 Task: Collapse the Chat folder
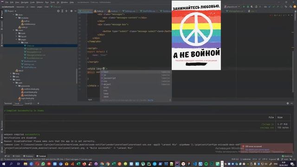tap(19, 43)
